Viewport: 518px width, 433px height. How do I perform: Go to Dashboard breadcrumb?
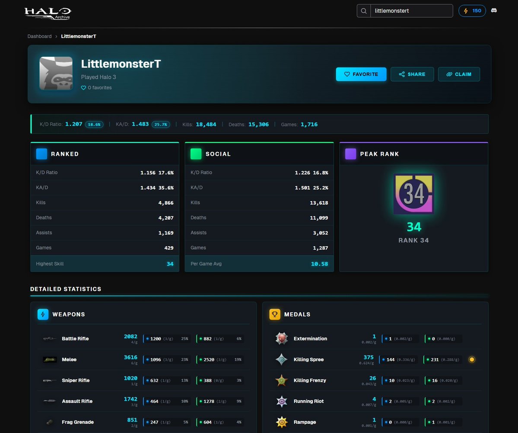point(39,36)
